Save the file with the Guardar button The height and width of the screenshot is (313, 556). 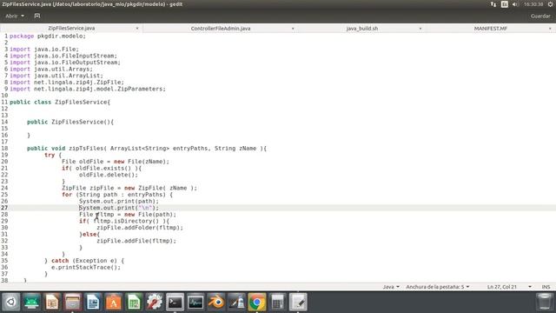[540, 16]
